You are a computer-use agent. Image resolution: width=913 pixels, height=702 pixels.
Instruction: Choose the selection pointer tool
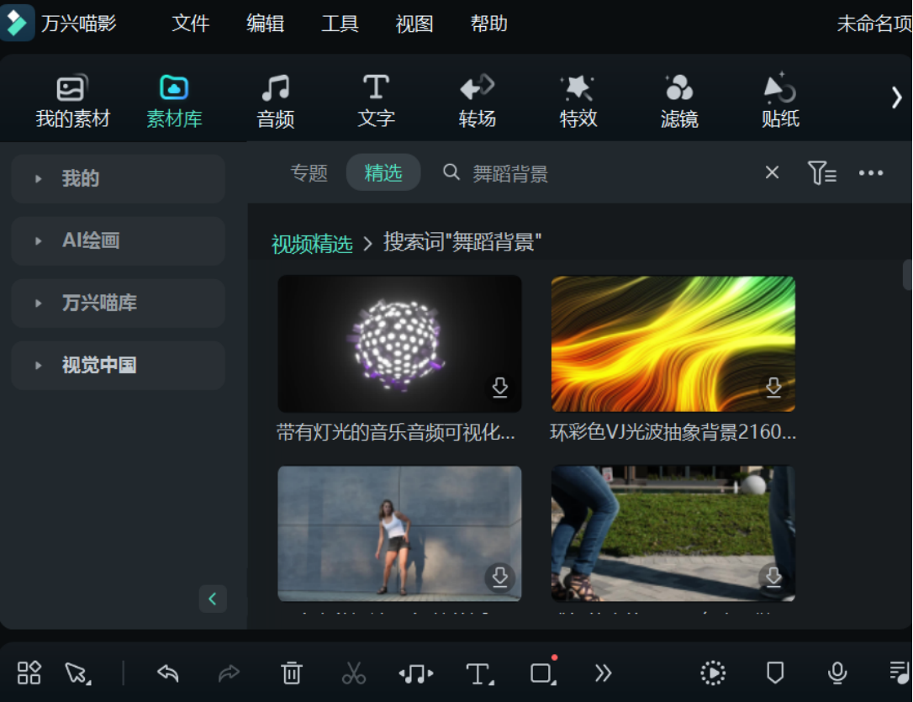(77, 673)
